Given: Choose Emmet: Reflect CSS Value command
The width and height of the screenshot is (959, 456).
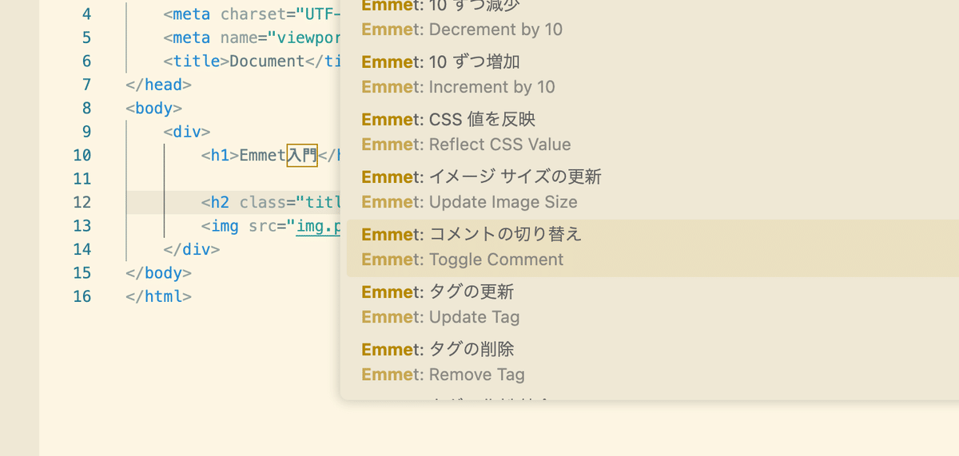Looking at the screenshot, I should pos(652,132).
